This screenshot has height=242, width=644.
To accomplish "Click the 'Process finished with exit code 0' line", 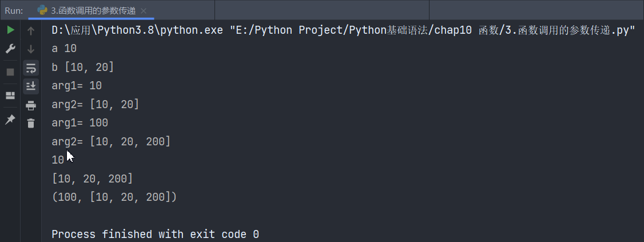I will [x=155, y=235].
